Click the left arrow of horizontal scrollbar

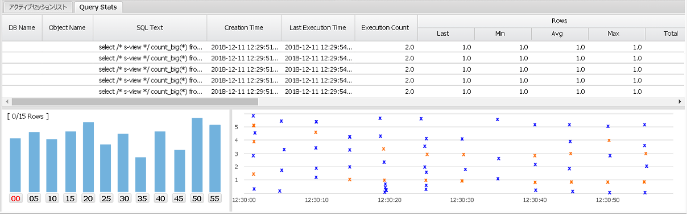tap(5, 101)
